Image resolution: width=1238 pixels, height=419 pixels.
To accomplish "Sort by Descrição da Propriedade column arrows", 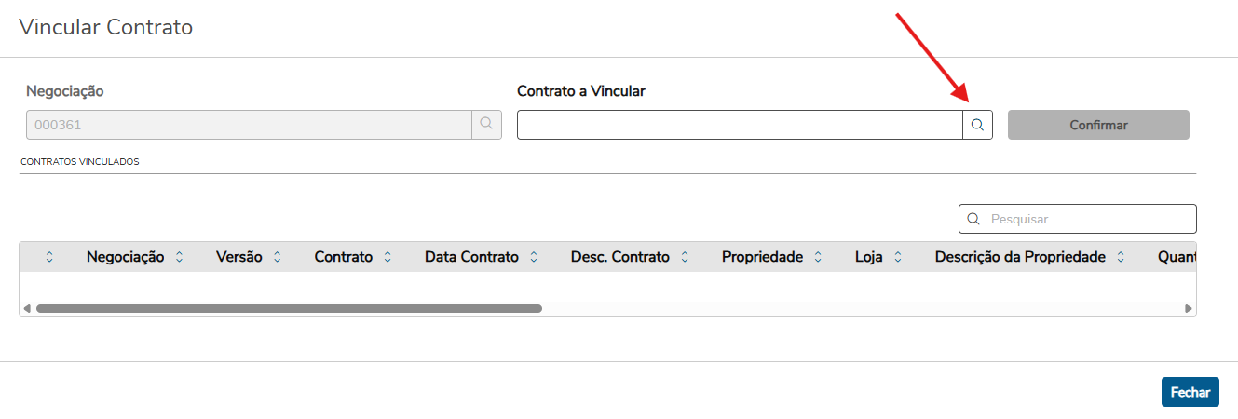I will (1121, 257).
